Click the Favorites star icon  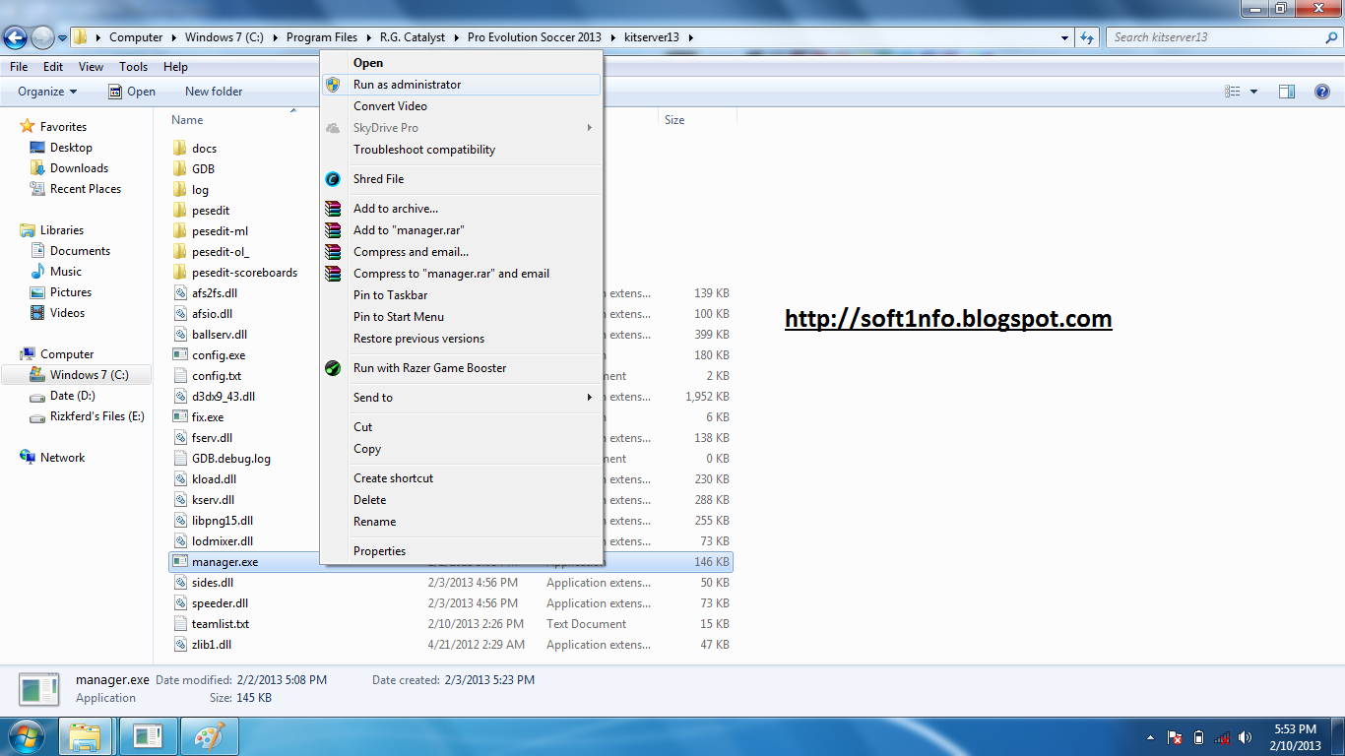click(28, 127)
